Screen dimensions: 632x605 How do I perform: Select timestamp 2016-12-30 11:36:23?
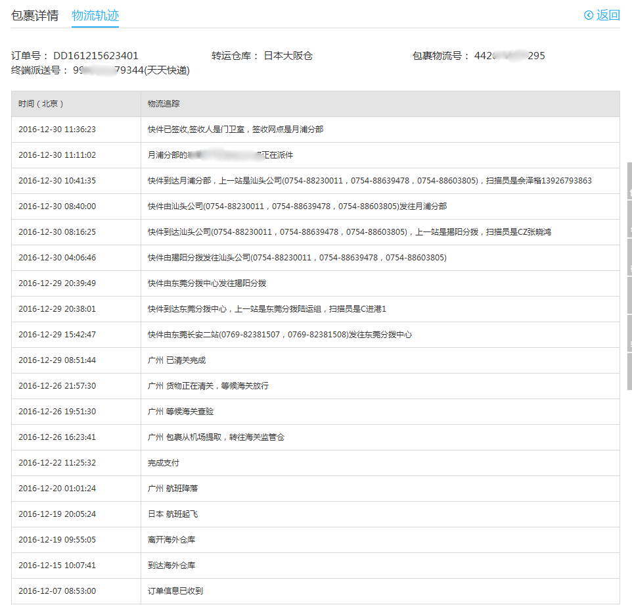tap(57, 130)
